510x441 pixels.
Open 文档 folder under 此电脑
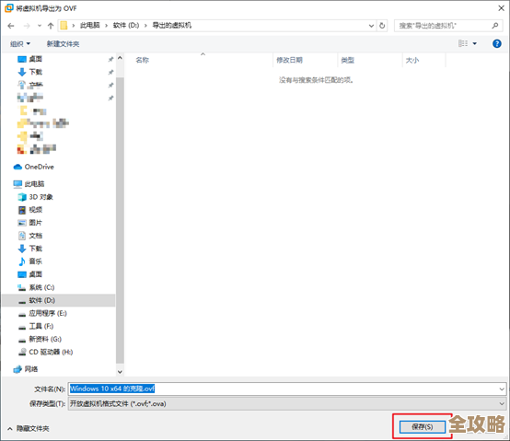coord(36,236)
